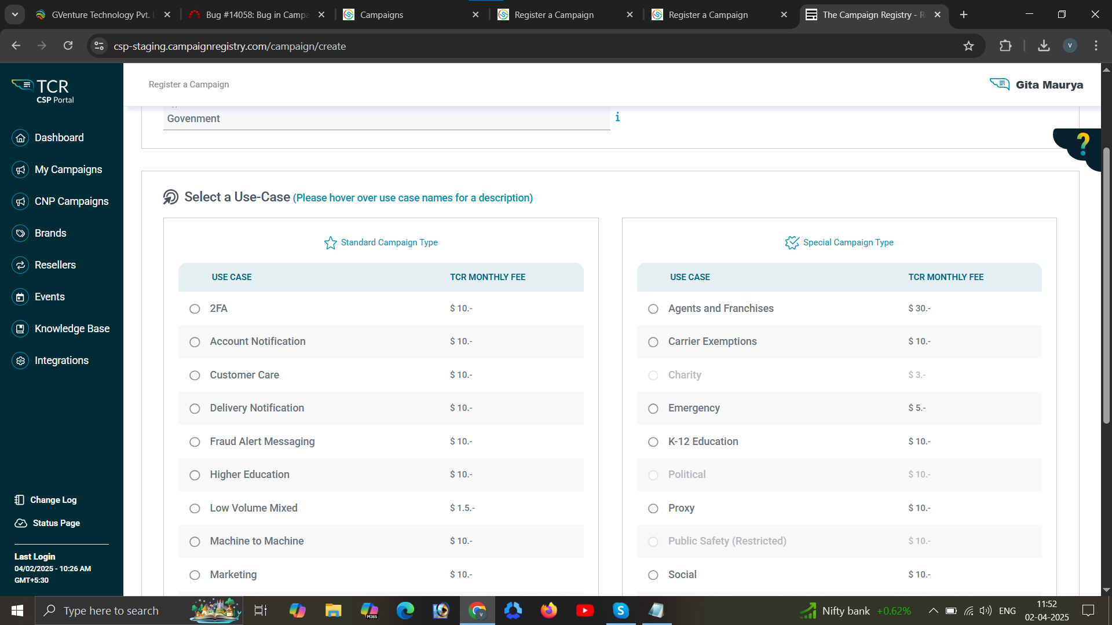Image resolution: width=1112 pixels, height=625 pixels.
Task: Click the Brands tag icon
Action: pos(20,233)
